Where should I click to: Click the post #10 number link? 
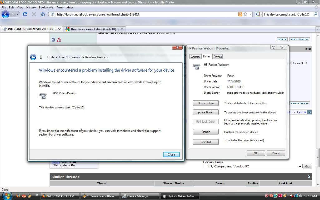[308, 49]
